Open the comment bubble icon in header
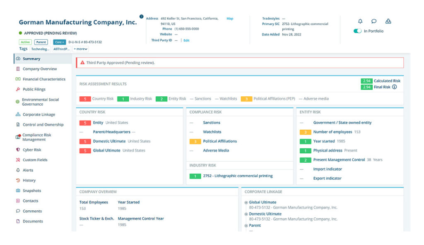The width and height of the screenshot is (424, 245). [374, 21]
